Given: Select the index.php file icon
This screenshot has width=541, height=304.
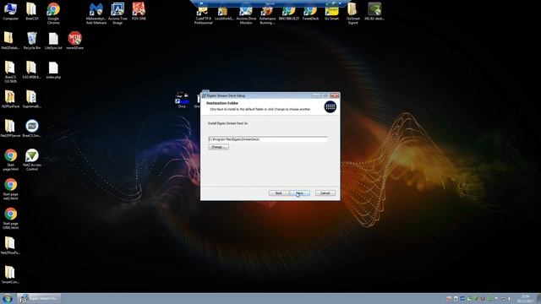Looking at the screenshot, I should (x=53, y=70).
